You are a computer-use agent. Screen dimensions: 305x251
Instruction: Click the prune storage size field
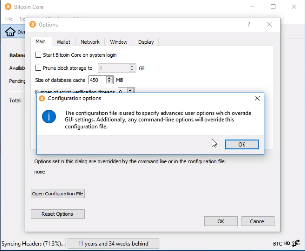point(113,68)
